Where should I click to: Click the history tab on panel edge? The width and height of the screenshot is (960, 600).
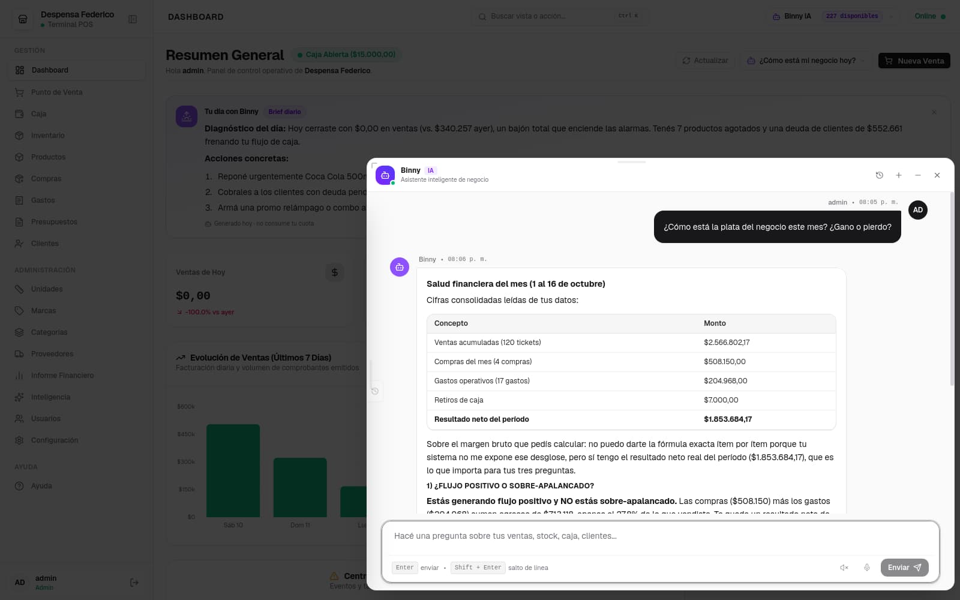click(375, 391)
